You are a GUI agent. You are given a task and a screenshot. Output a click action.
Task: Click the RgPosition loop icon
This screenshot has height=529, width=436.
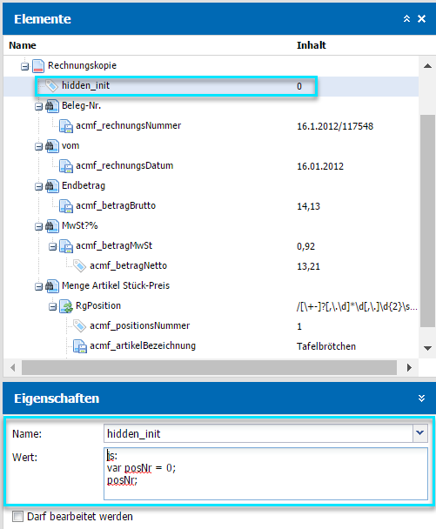pyautogui.click(x=66, y=306)
